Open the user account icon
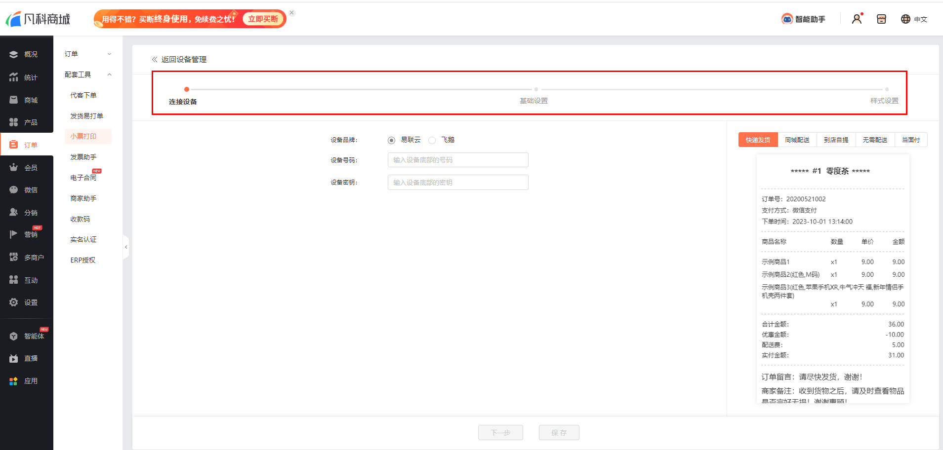Image resolution: width=943 pixels, height=450 pixels. pyautogui.click(x=857, y=19)
